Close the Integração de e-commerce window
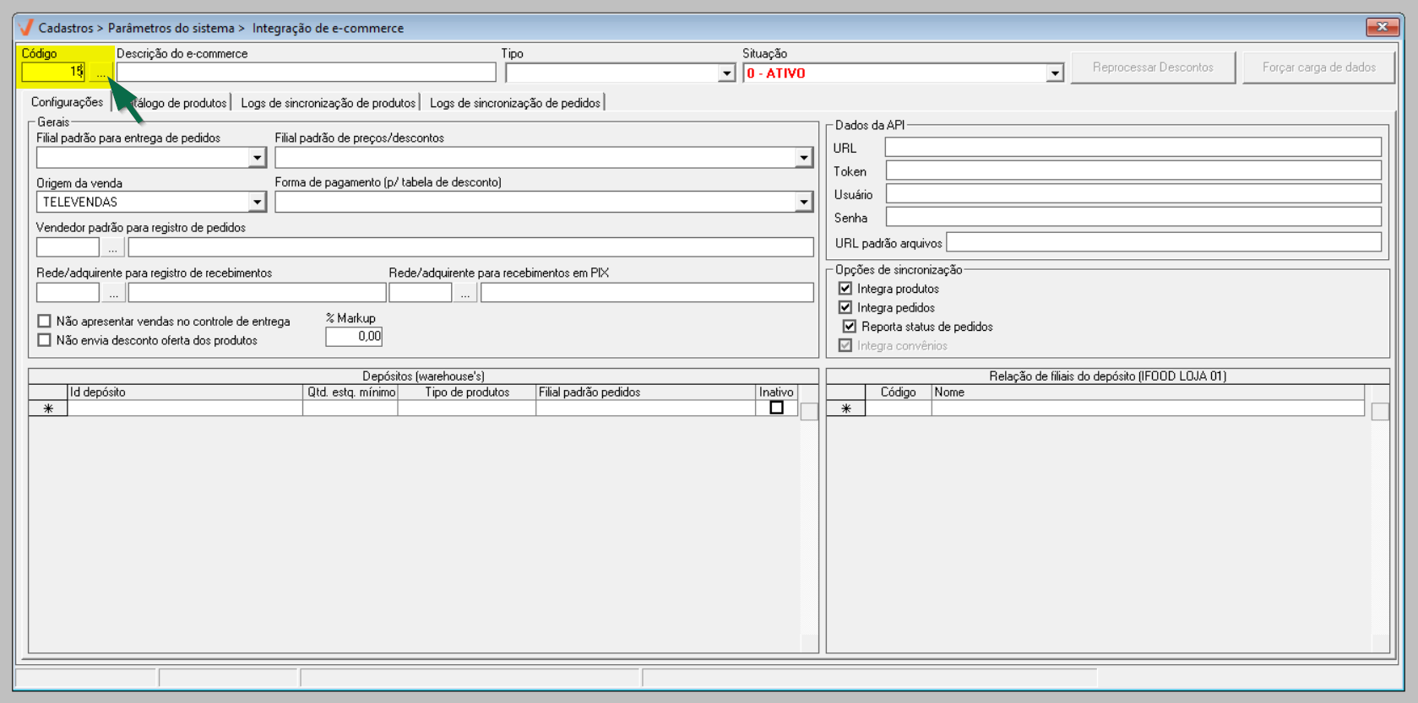 pos(1382,27)
